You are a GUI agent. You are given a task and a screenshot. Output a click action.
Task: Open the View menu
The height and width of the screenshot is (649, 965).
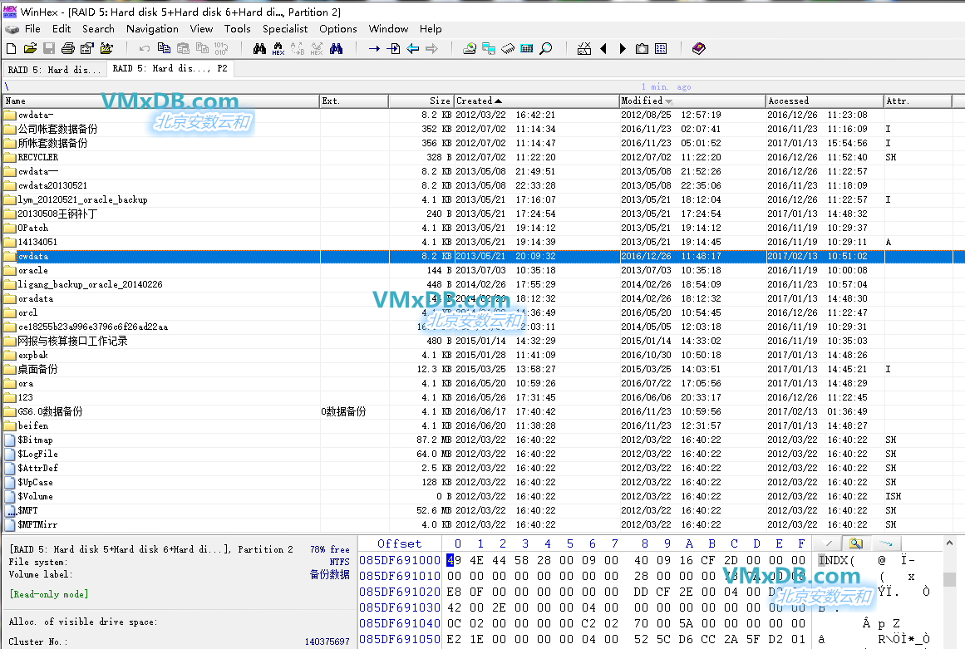tap(201, 29)
